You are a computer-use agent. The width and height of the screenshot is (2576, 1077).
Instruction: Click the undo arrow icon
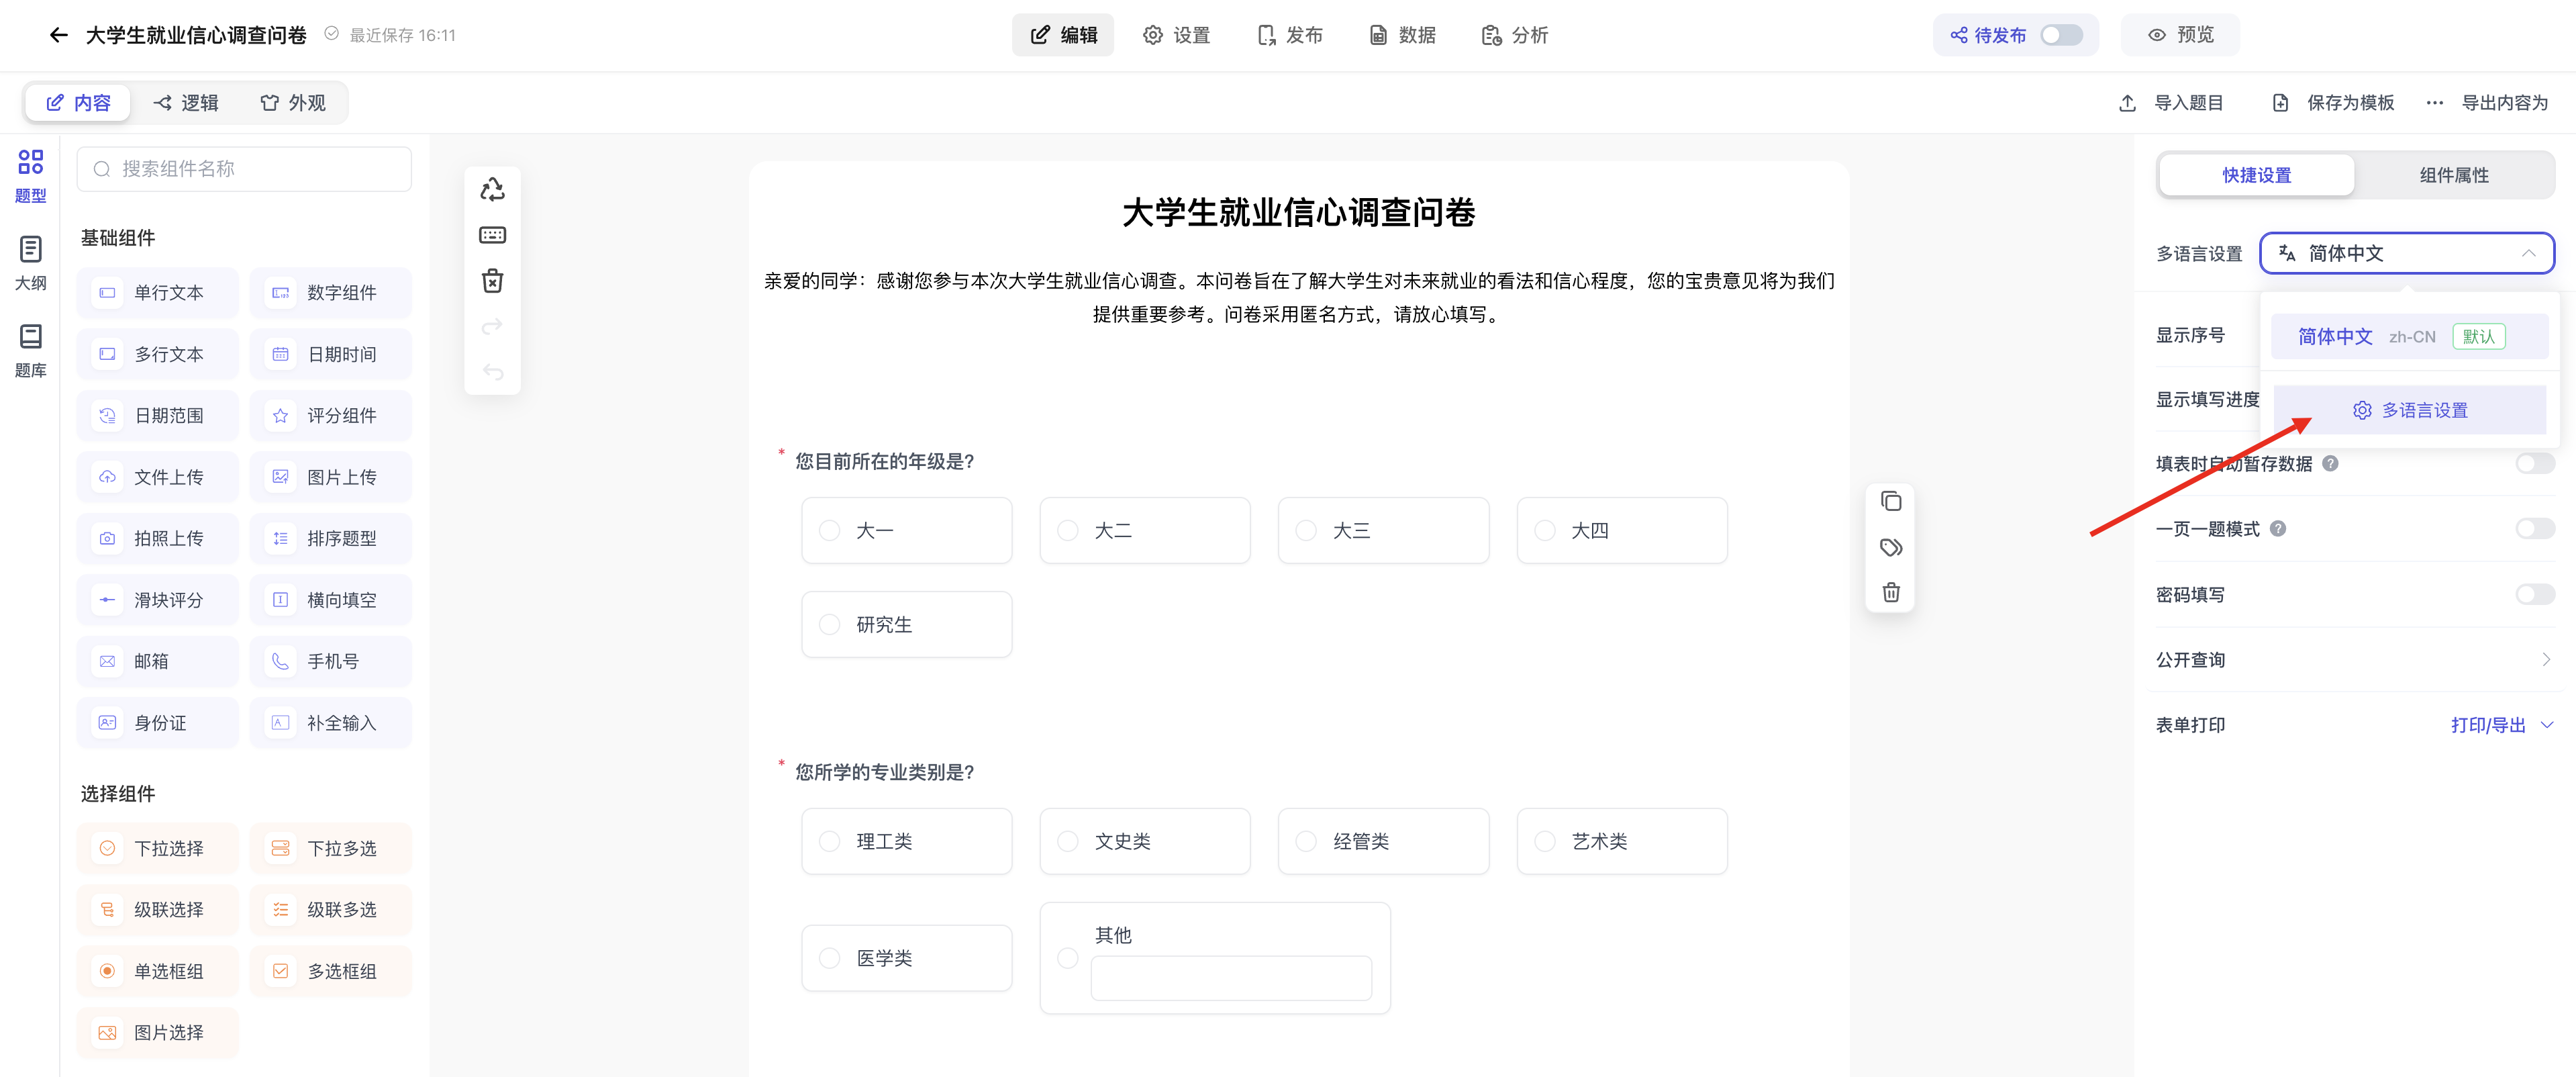pos(492,372)
